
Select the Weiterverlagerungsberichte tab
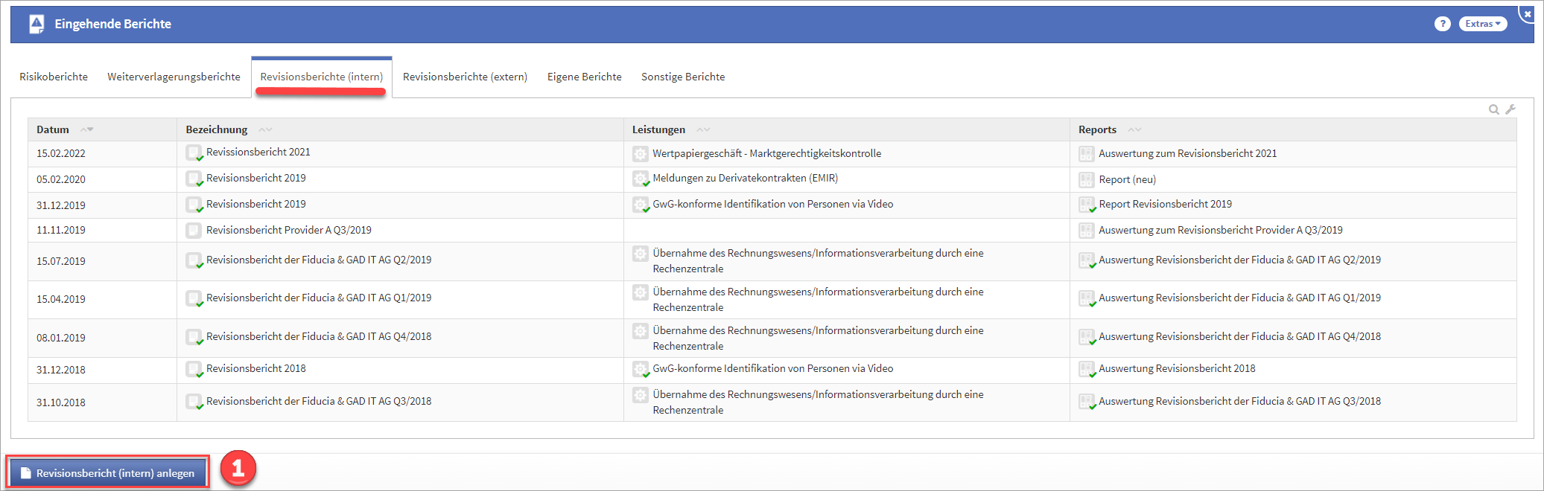pyautogui.click(x=174, y=77)
